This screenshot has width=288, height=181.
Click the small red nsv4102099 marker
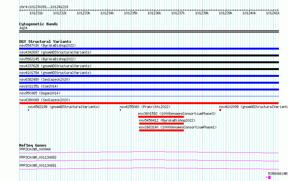(x=220, y=110)
